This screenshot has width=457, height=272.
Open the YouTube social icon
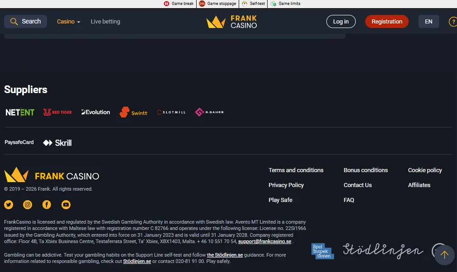66,205
